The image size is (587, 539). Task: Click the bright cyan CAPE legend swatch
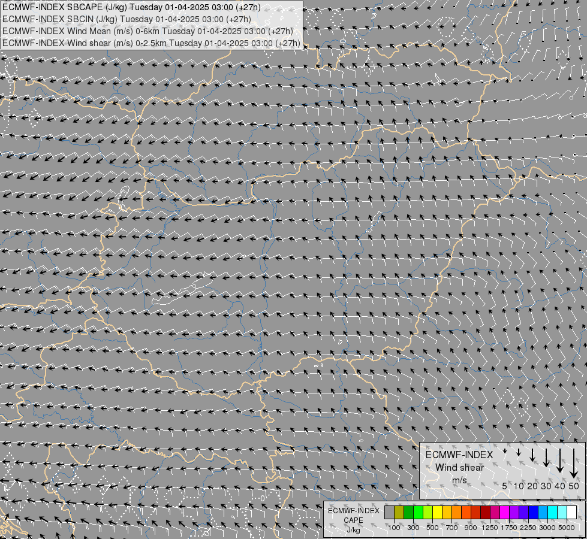553,513
